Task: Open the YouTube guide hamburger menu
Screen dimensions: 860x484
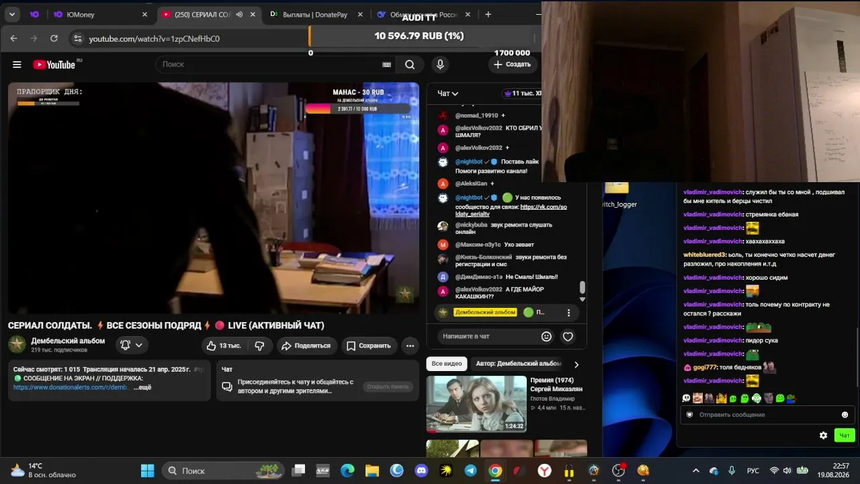Action: click(17, 65)
